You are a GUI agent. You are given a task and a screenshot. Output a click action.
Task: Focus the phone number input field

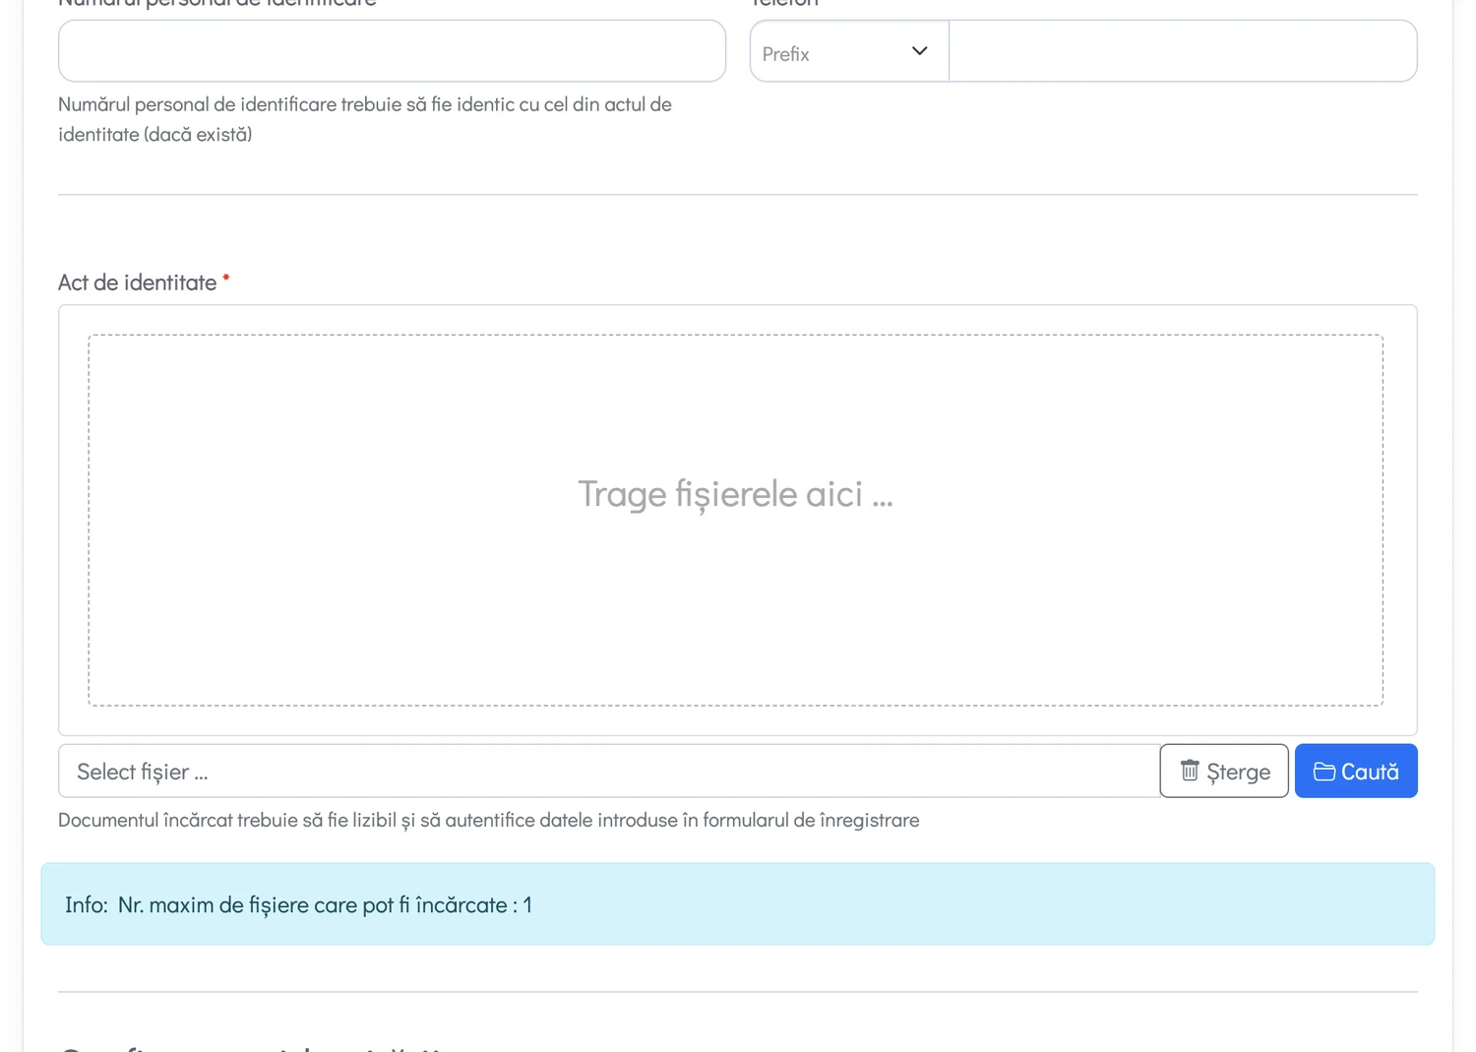click(x=1183, y=51)
